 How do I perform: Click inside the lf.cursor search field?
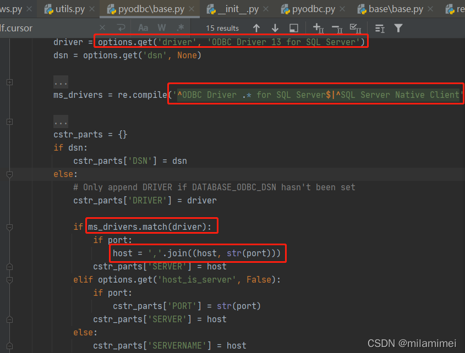(33, 27)
